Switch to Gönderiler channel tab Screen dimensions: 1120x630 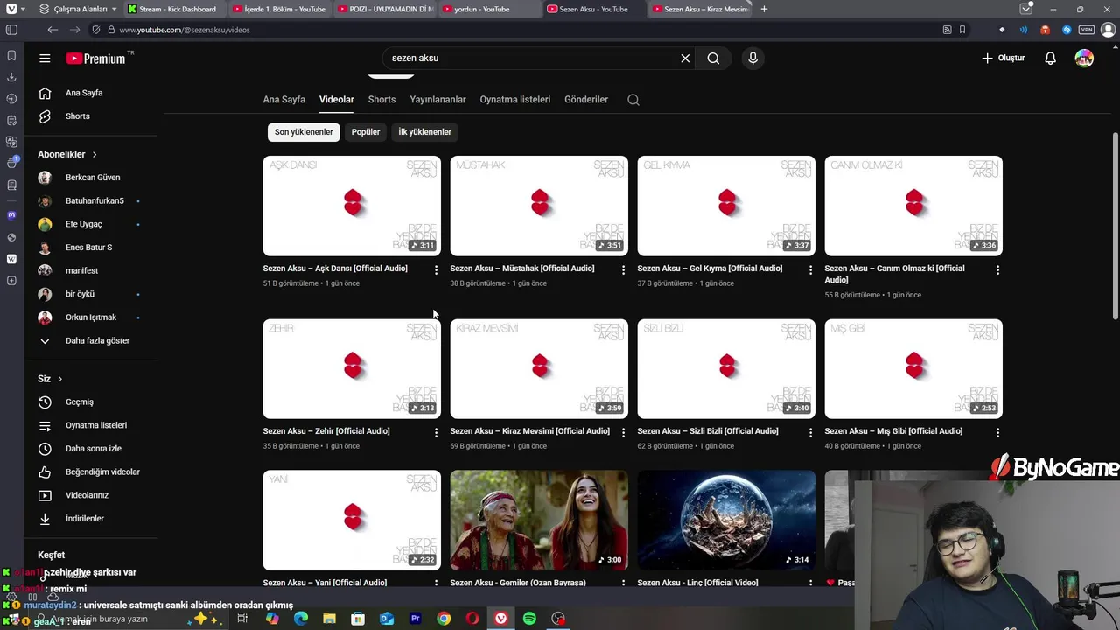tap(586, 100)
